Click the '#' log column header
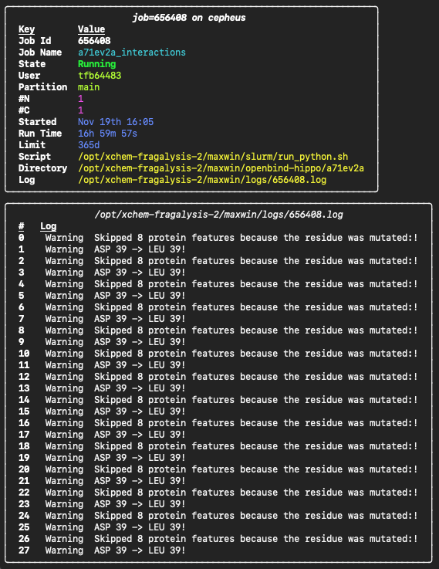The width and height of the screenshot is (439, 569). (21, 226)
